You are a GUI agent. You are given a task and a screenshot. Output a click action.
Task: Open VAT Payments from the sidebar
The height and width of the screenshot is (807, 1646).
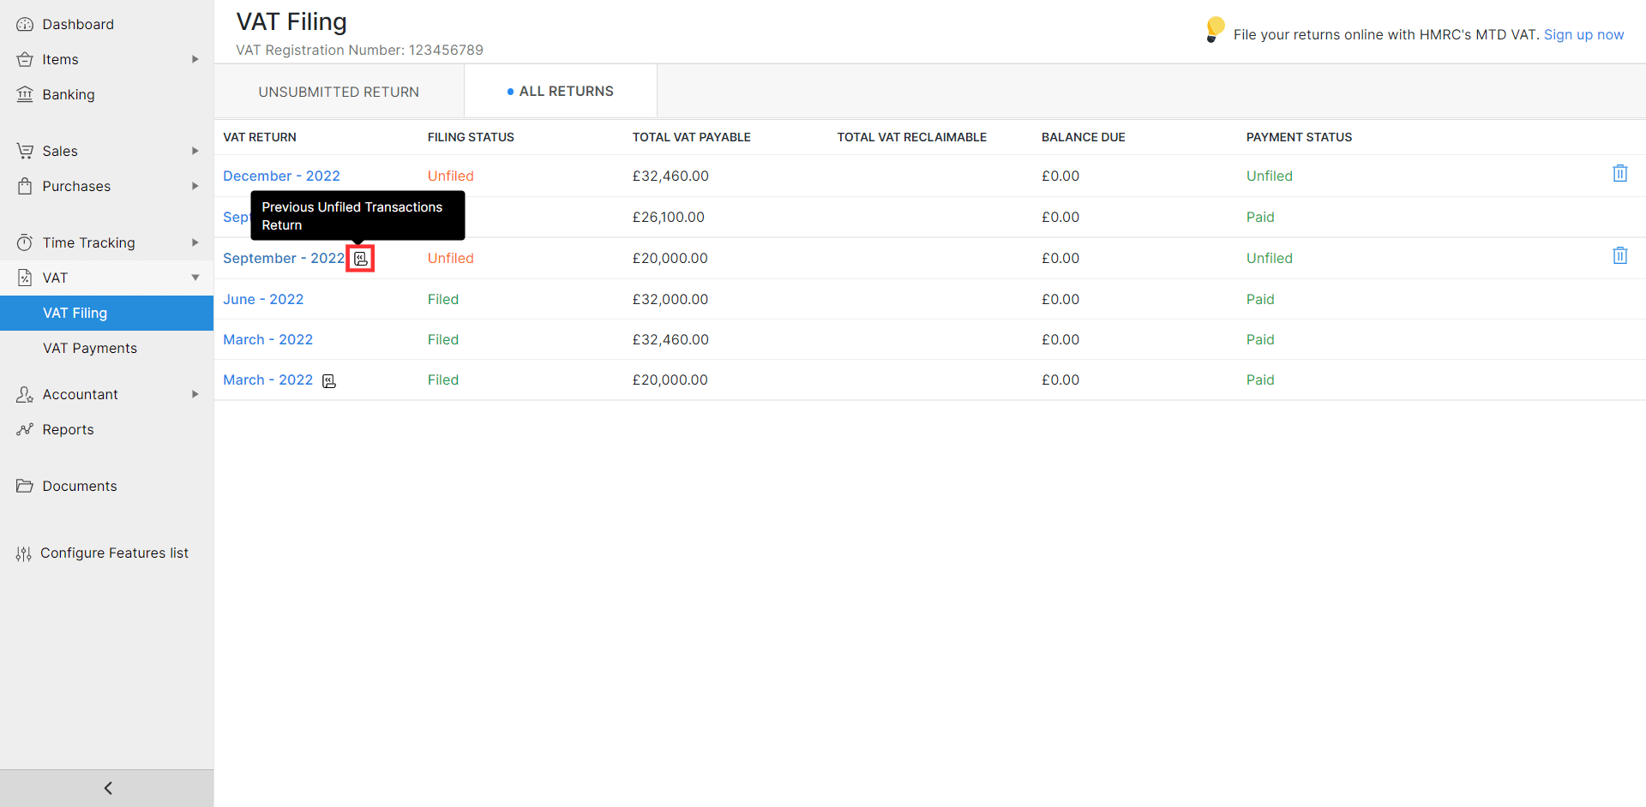89,348
